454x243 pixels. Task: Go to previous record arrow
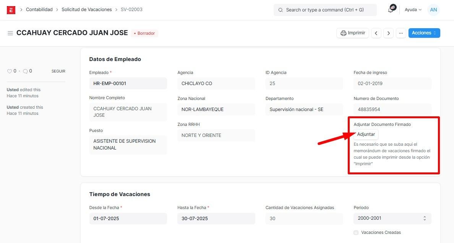376,33
